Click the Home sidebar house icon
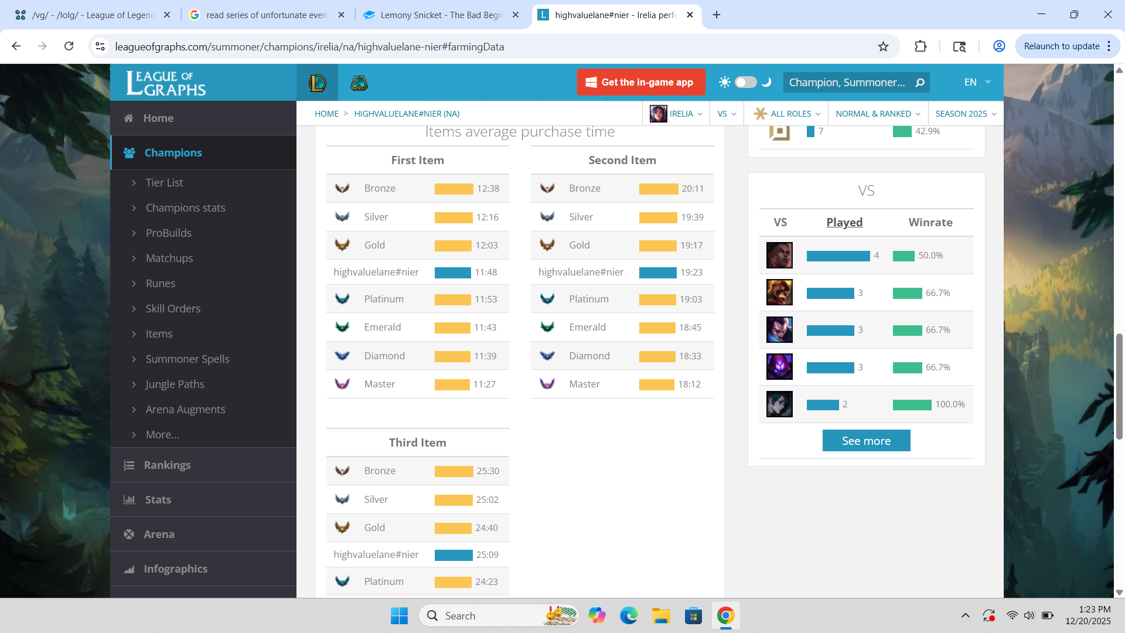Screen dimensions: 1125x633 click(129, 118)
